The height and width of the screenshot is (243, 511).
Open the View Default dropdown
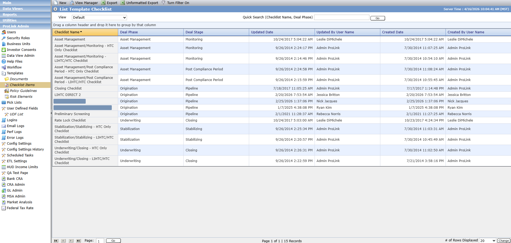[99, 18]
